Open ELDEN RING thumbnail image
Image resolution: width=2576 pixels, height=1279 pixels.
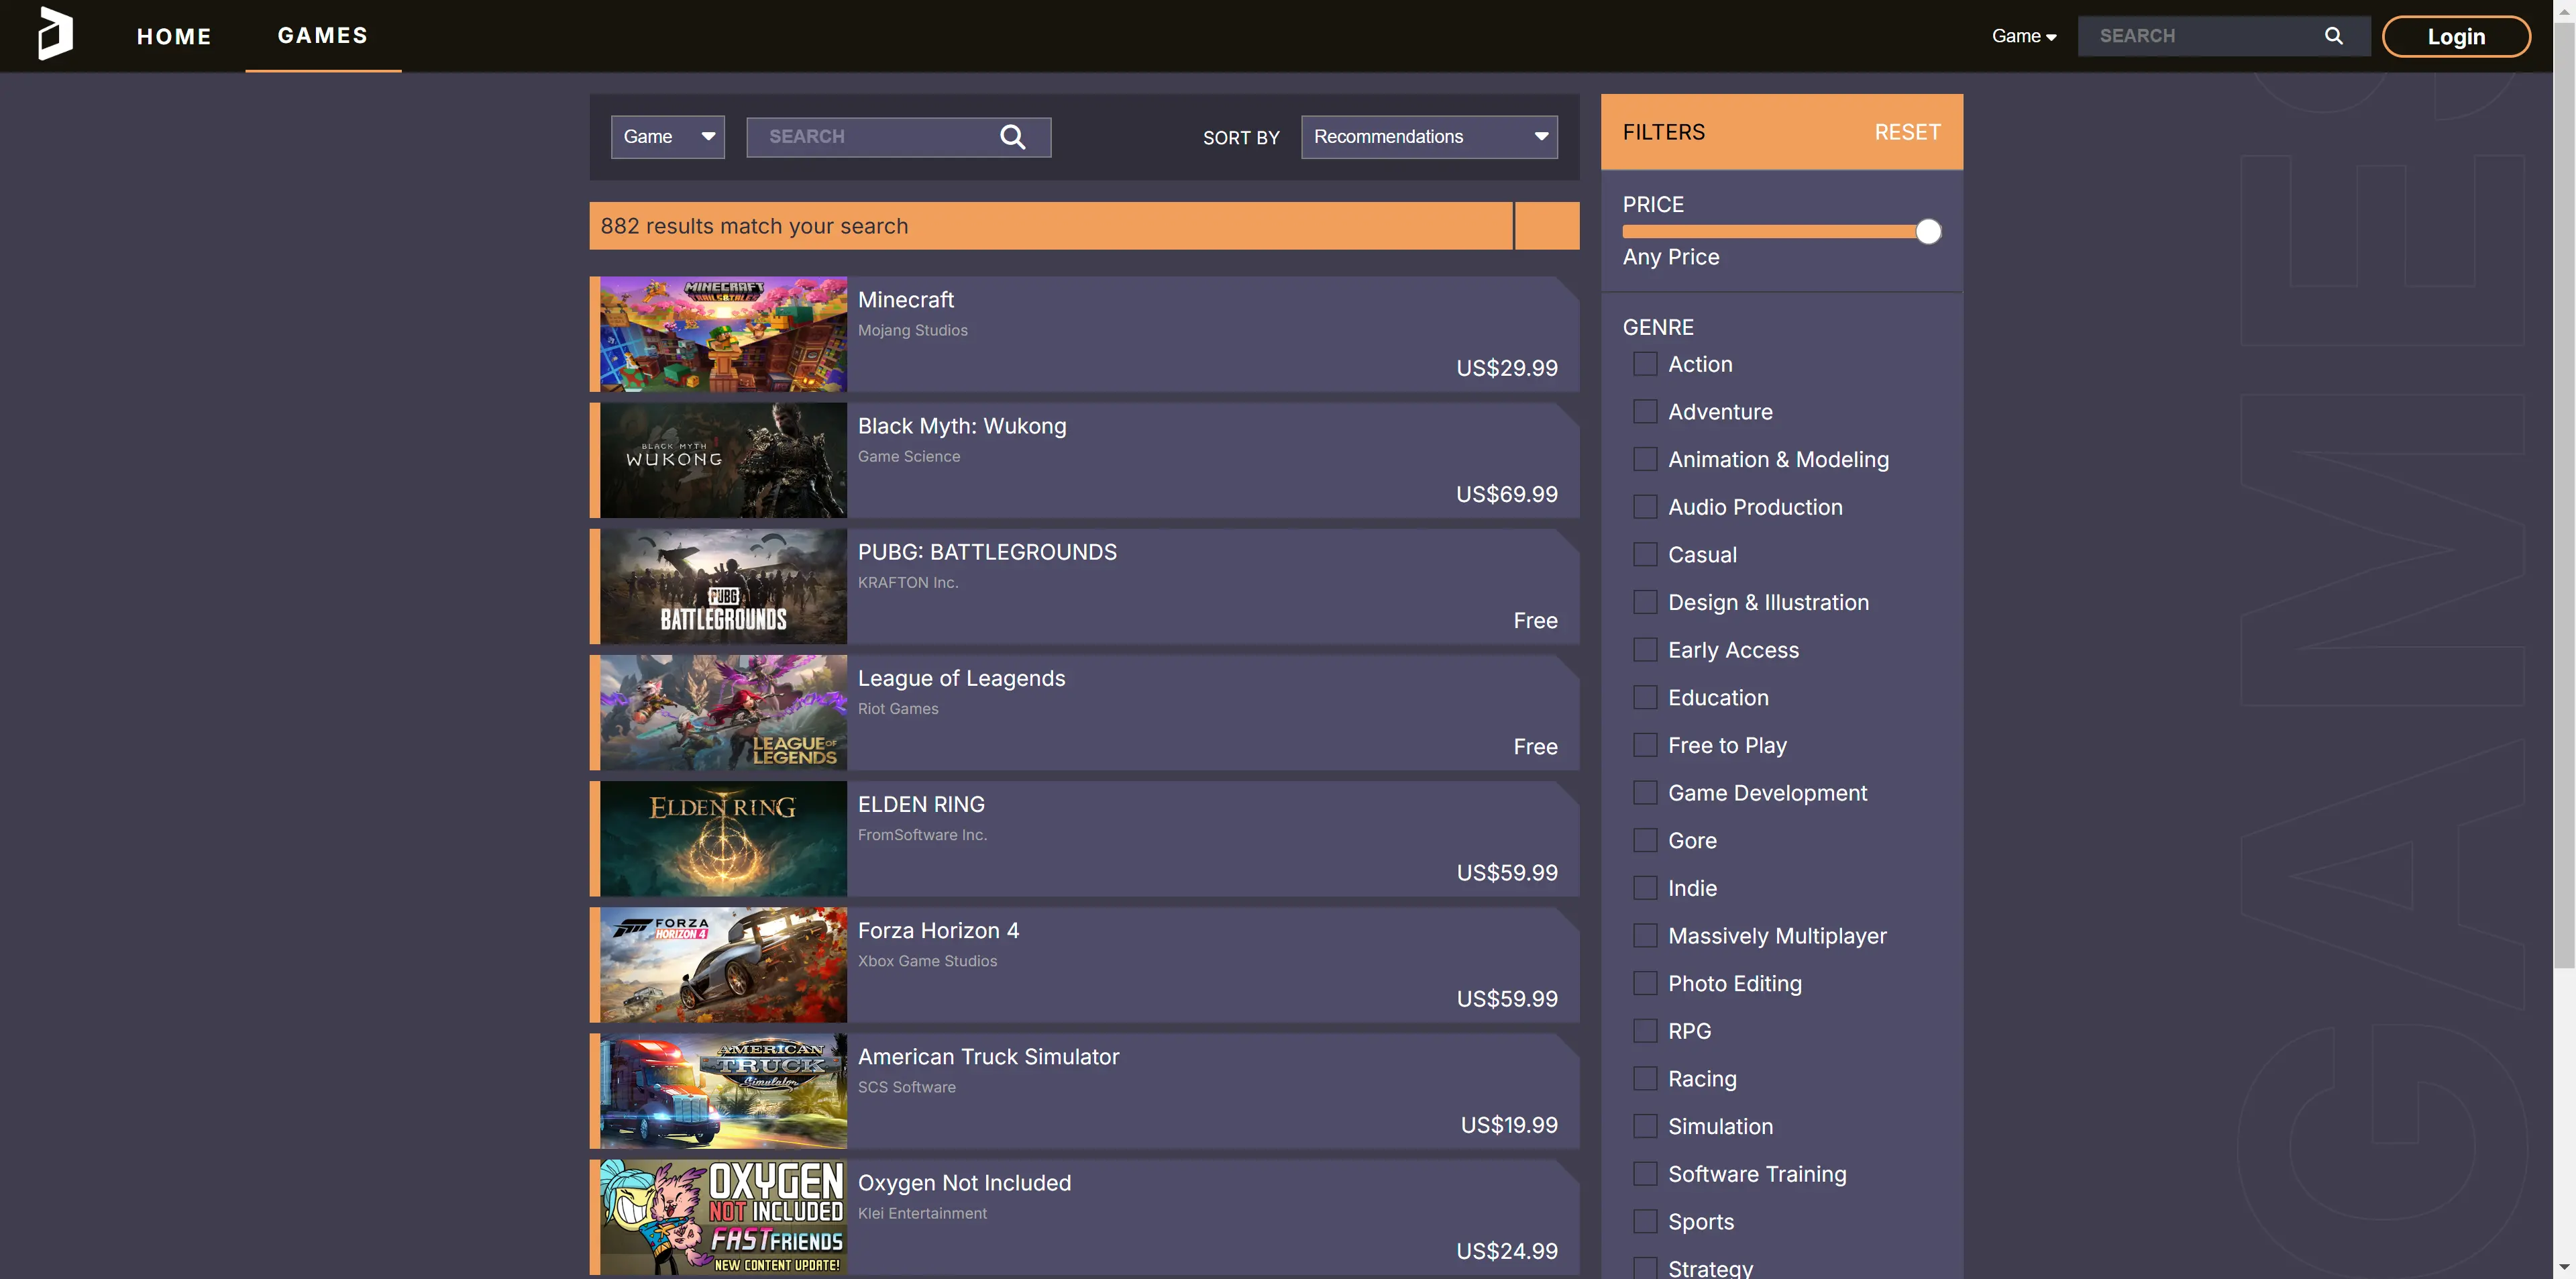click(x=723, y=838)
